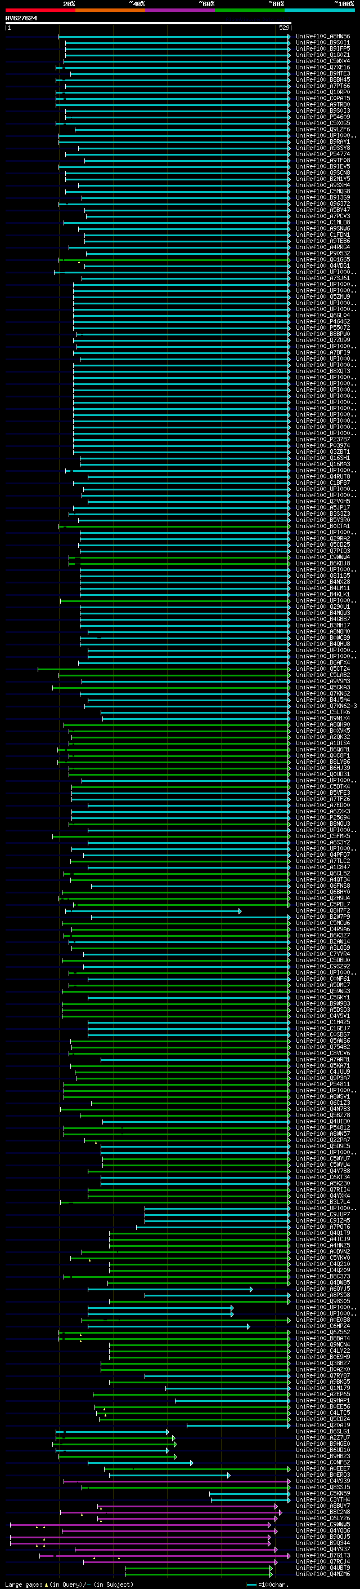360x1589 pixels.
Task: Select the UniRef100_A5BY47 label
Action: tap(323, 210)
